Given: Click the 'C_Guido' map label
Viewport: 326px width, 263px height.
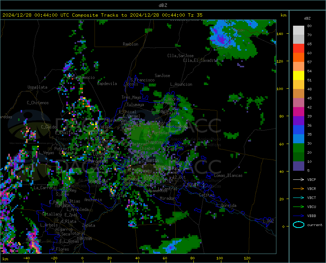Looking at the screenshot, I should [49, 127].
